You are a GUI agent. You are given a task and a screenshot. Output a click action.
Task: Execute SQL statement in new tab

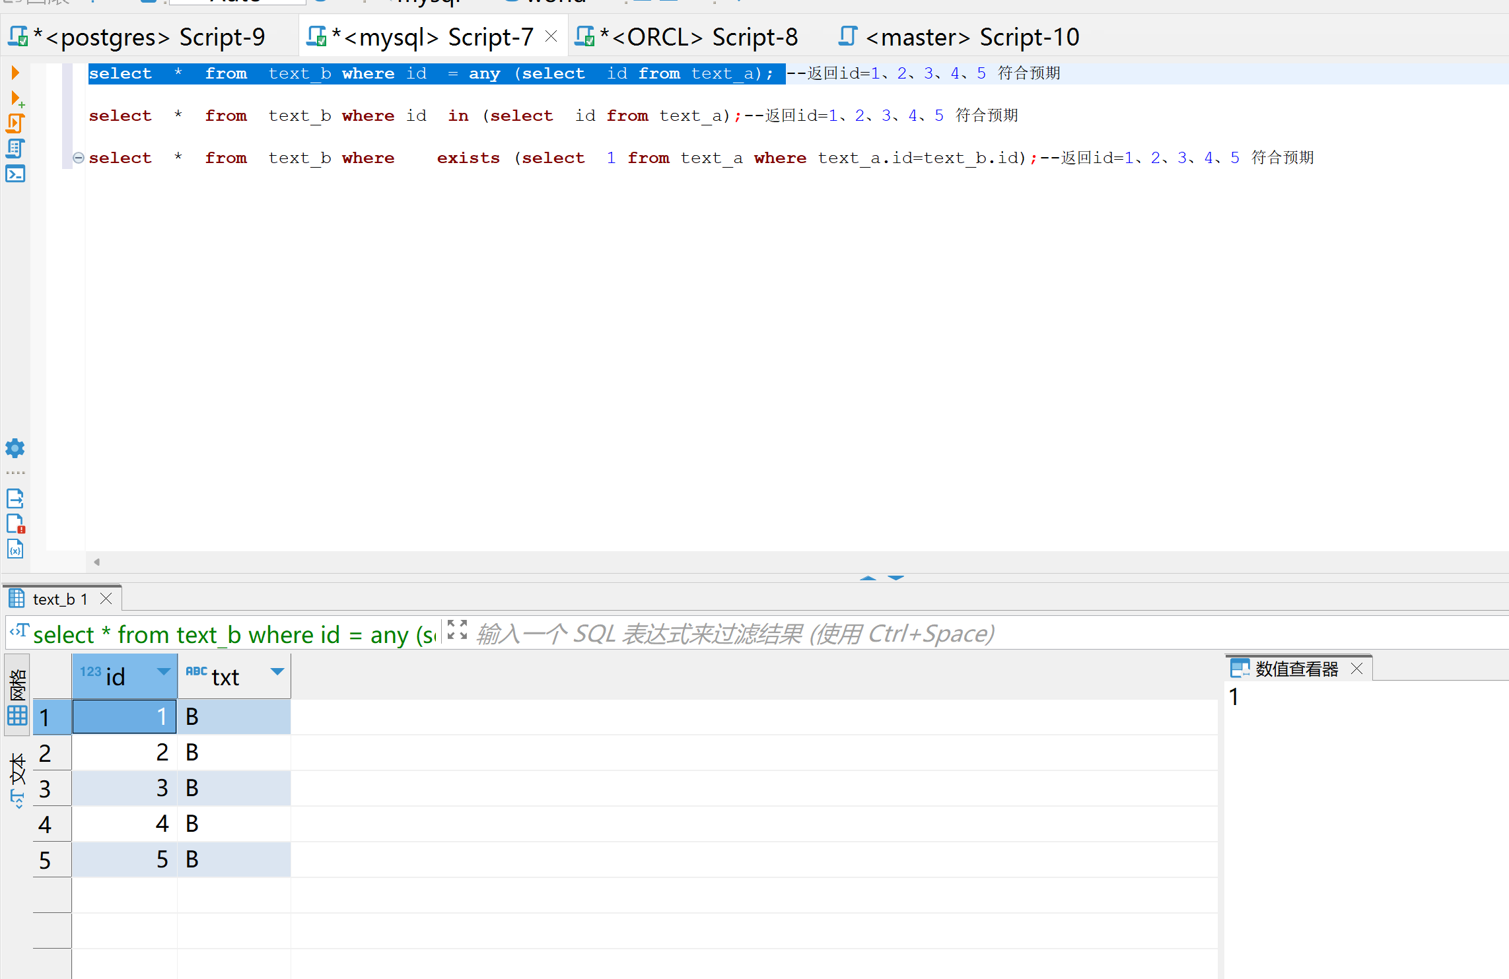17,99
